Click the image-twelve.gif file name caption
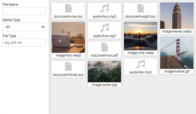This screenshot has width=196, height=114. click(177, 71)
